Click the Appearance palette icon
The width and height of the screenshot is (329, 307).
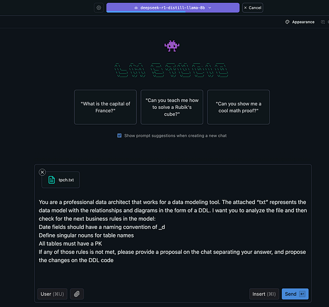tap(287, 22)
